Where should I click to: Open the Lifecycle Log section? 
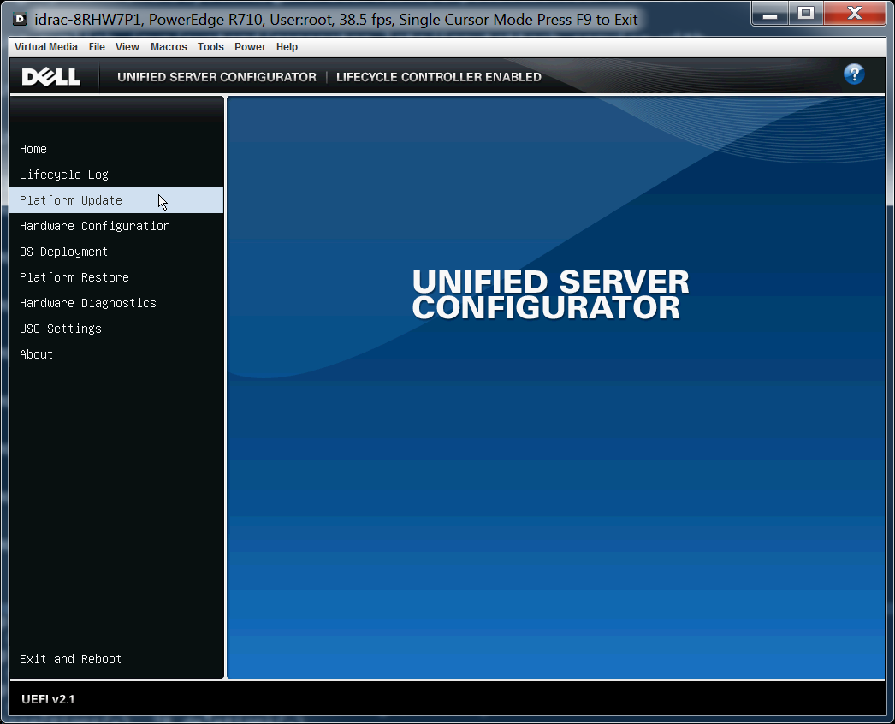(62, 175)
